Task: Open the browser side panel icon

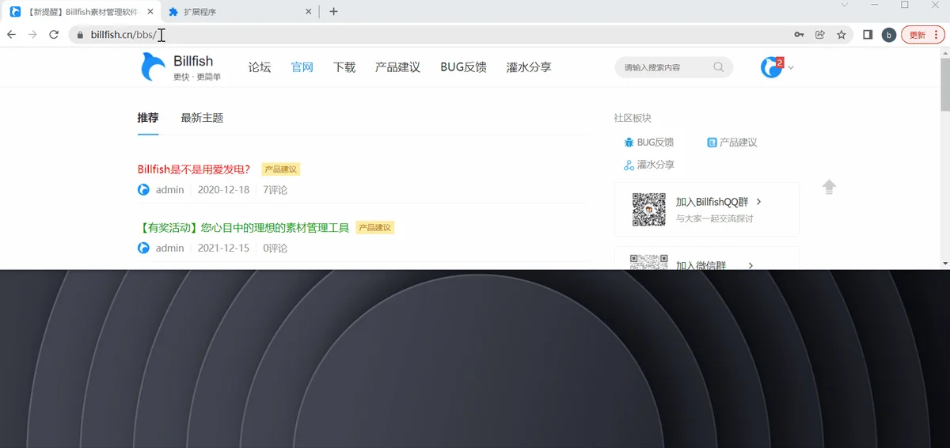Action: click(x=868, y=35)
